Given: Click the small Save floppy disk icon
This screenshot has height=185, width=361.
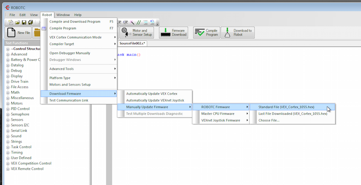Looking at the screenshot, I should tap(24, 22).
